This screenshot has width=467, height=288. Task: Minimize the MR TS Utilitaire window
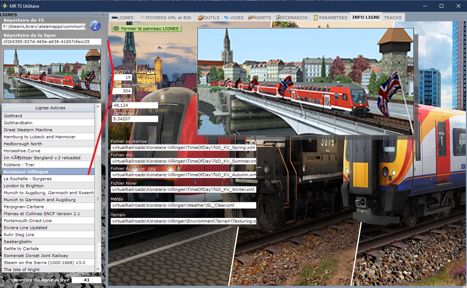(x=425, y=6)
